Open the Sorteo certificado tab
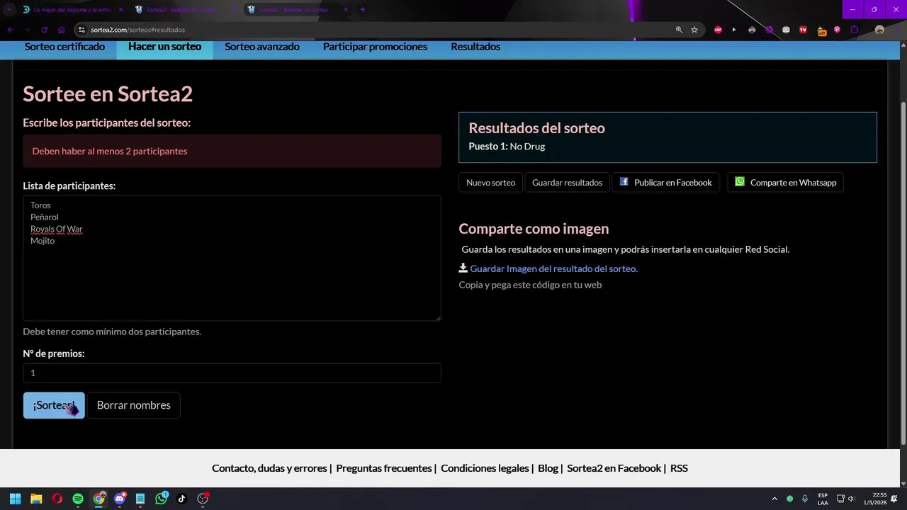Screen dimensions: 907x510 (x=64, y=47)
